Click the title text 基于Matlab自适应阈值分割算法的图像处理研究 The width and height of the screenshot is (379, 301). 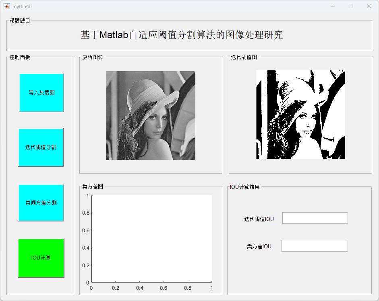tap(182, 35)
